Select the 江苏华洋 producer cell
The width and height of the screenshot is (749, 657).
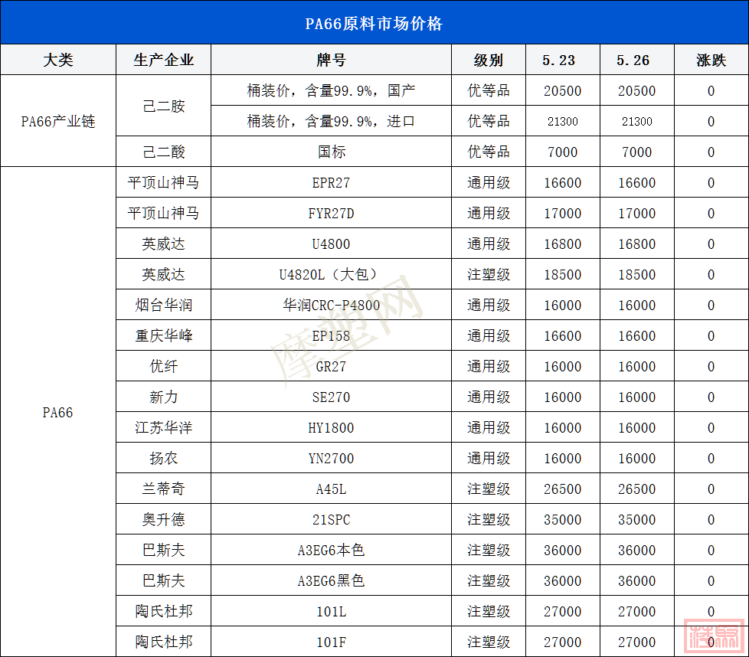coord(163,427)
